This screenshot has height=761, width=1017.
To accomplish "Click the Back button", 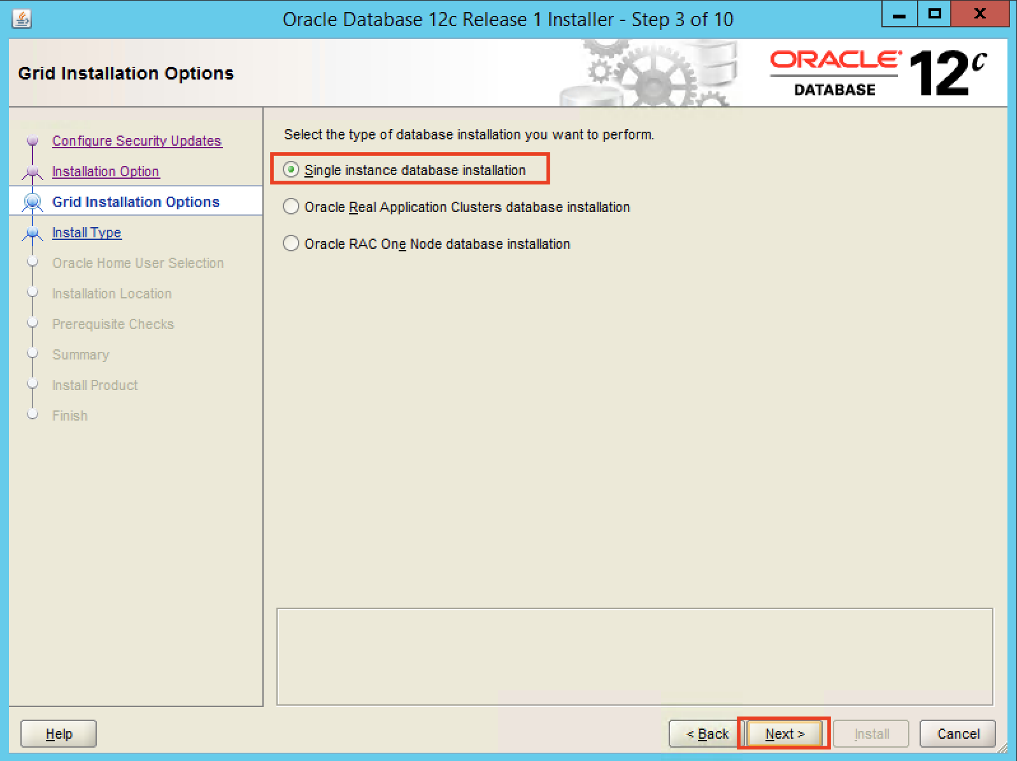I will (707, 734).
